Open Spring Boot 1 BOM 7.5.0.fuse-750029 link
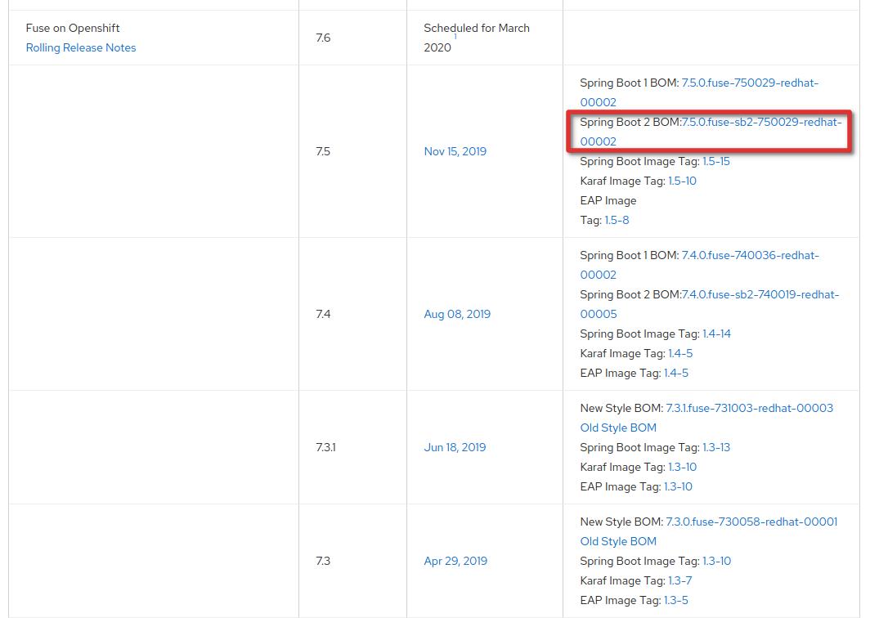The width and height of the screenshot is (879, 618). 749,83
